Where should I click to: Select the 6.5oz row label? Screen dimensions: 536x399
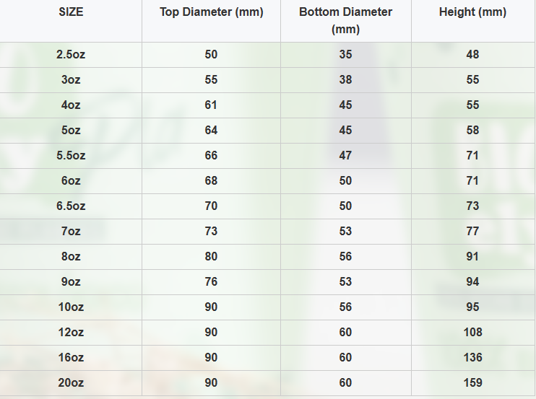71,206
